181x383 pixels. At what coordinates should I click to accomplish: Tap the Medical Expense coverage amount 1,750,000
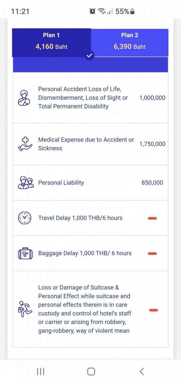point(152,144)
